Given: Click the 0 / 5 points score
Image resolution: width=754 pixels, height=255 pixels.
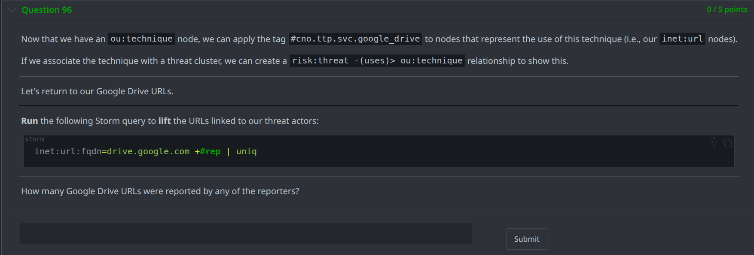Looking at the screenshot, I should click(x=727, y=9).
